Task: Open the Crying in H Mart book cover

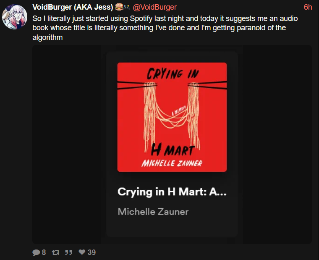Action: [172, 117]
